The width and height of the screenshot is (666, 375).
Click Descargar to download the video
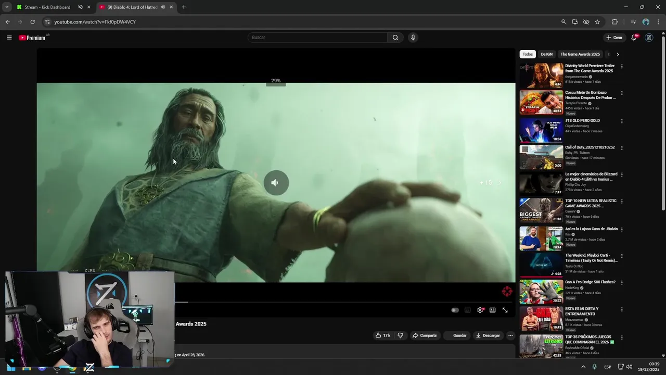[488, 335]
